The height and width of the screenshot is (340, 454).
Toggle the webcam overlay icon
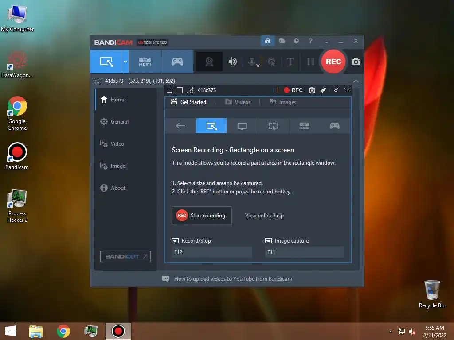pyautogui.click(x=209, y=62)
